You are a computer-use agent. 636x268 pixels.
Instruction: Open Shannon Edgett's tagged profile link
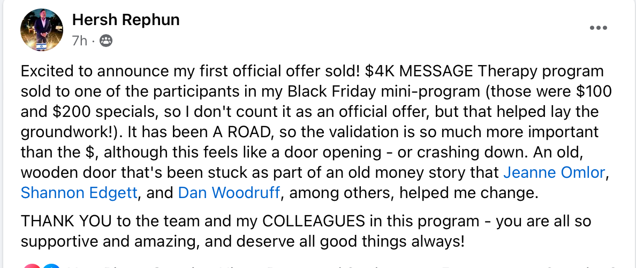click(79, 192)
